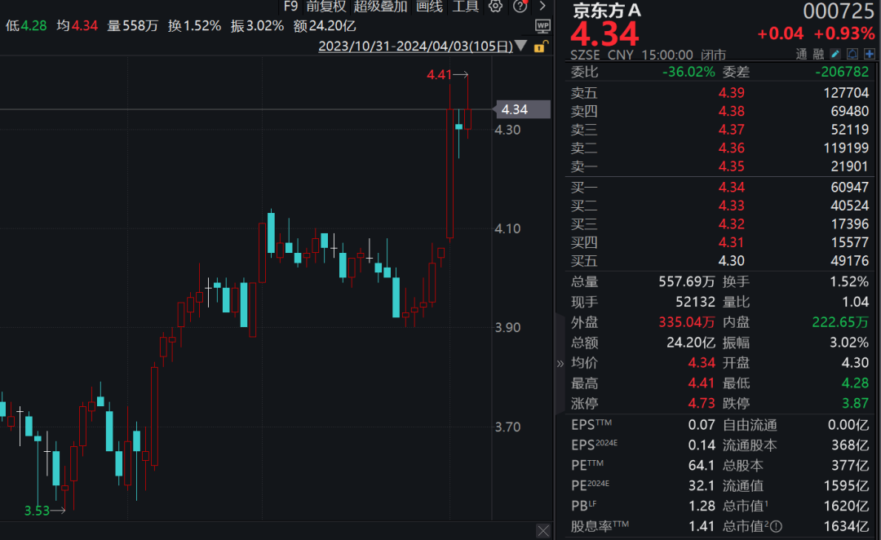
Task: Select 买二 bid price 4.33
Action: (x=731, y=206)
